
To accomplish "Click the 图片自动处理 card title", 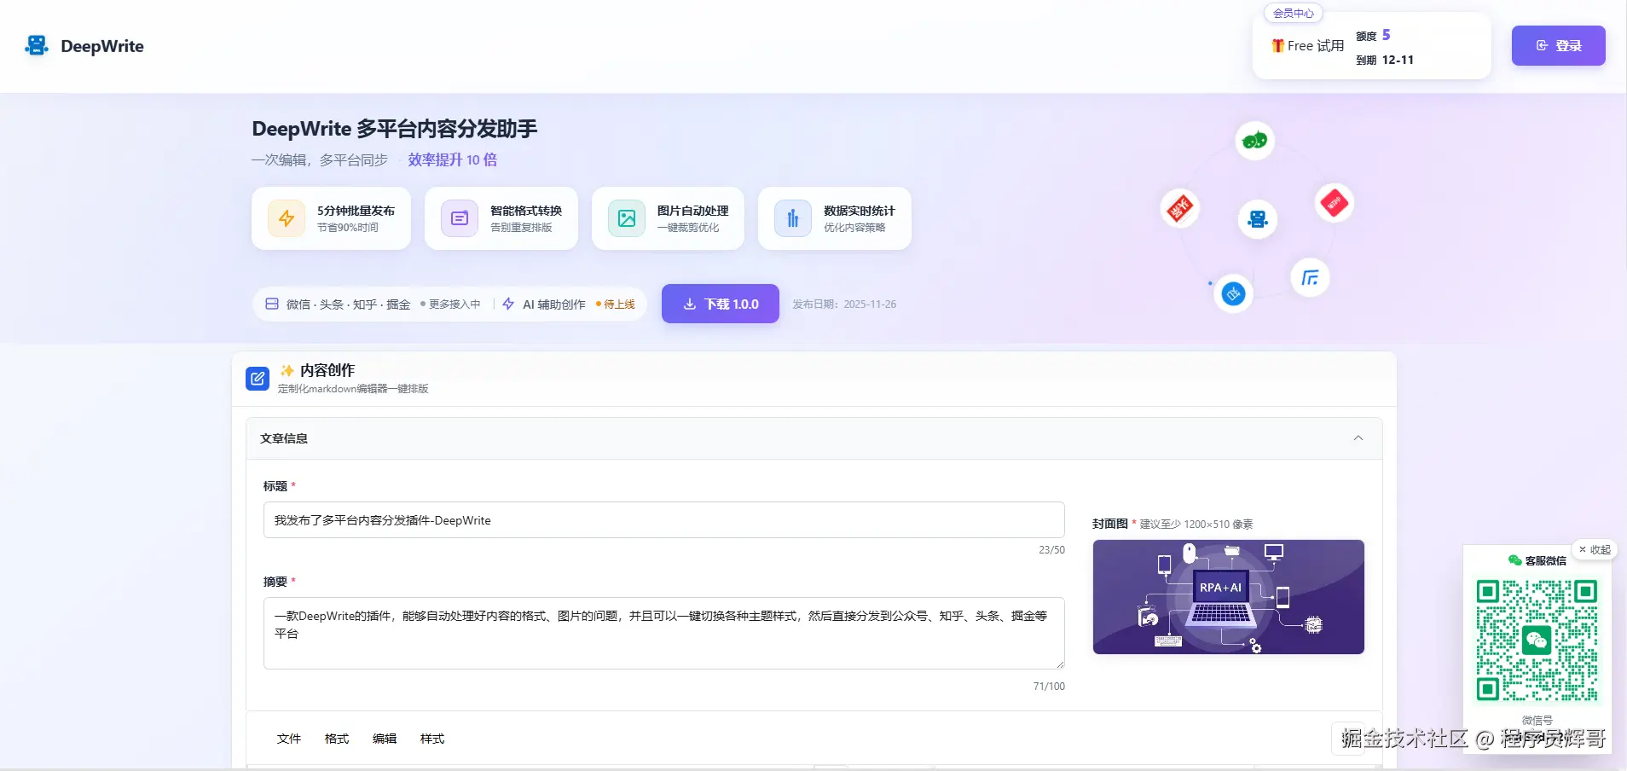I will (x=693, y=211).
